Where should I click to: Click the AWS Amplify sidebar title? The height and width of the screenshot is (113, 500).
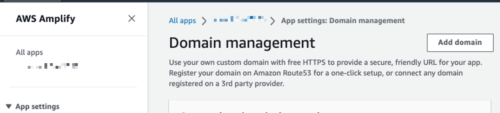pyautogui.click(x=46, y=19)
